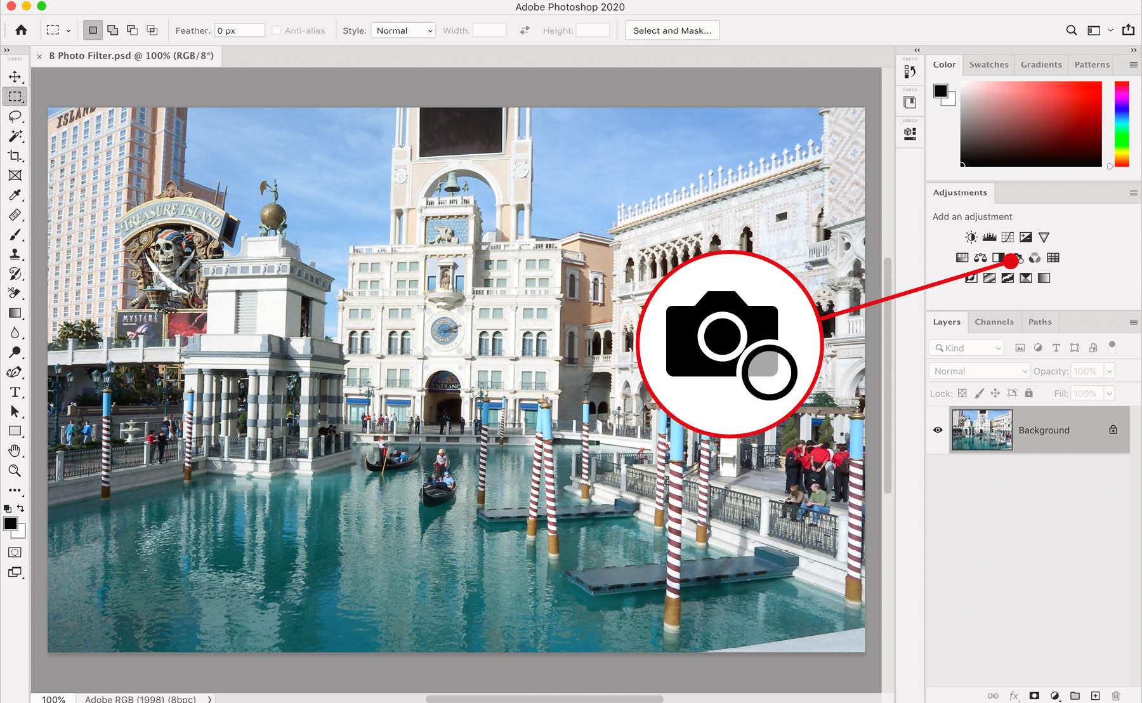Open the Opacity slider arrow
The width and height of the screenshot is (1142, 703).
click(x=1109, y=371)
